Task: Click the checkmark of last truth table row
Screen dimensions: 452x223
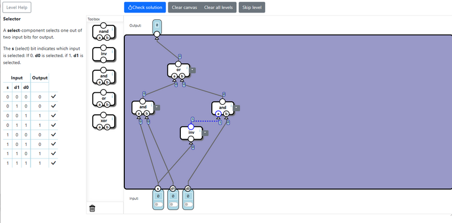Action: click(x=53, y=163)
